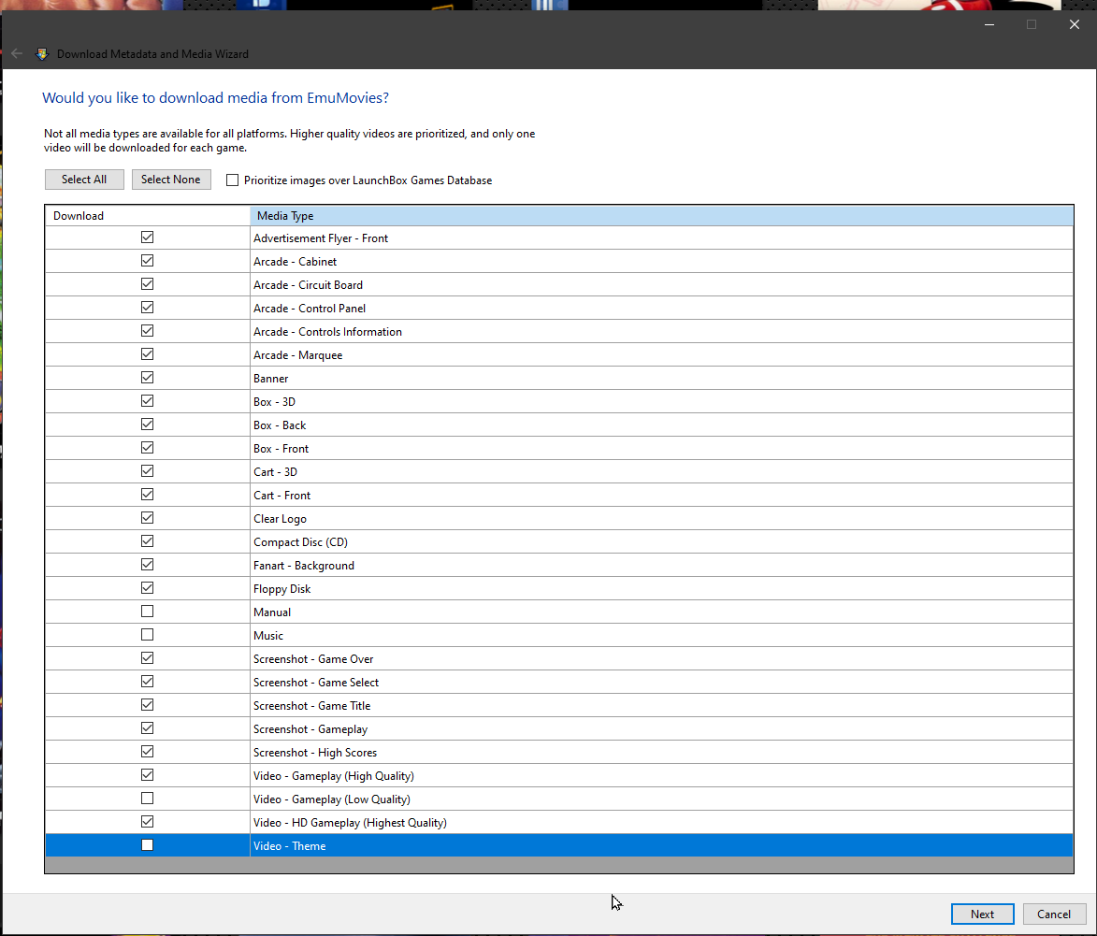Toggle Arcade - Circuit Board checkbox
Viewport: 1097px width, 936px height.
[x=147, y=284]
